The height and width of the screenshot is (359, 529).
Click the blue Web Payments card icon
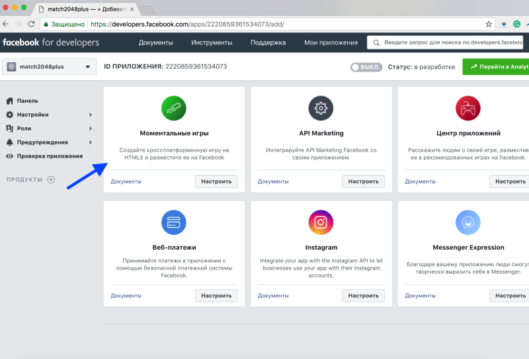(x=174, y=223)
